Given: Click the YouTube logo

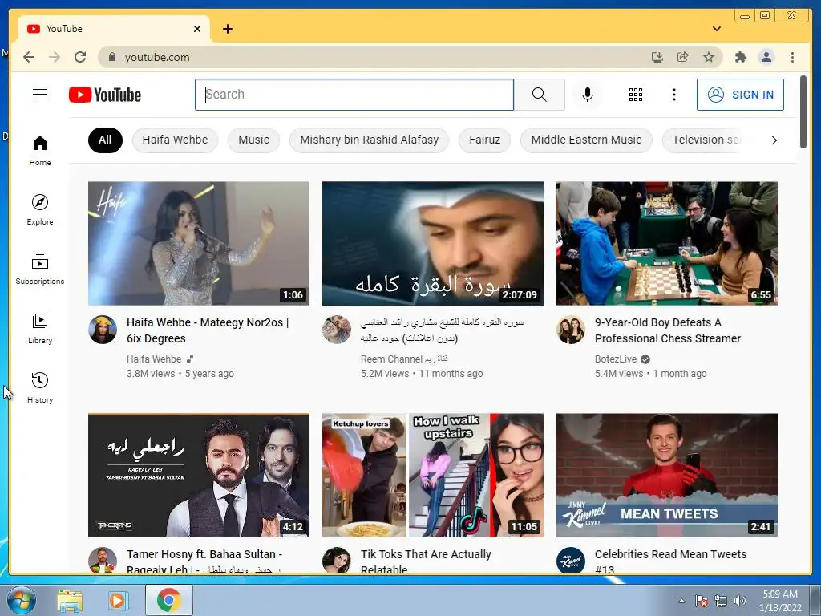Looking at the screenshot, I should click(105, 95).
